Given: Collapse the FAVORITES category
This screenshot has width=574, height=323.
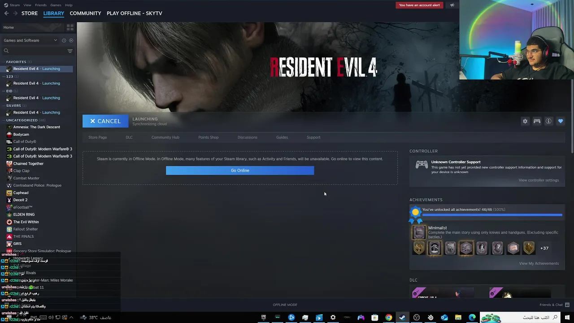Looking at the screenshot, I should pyautogui.click(x=16, y=62).
